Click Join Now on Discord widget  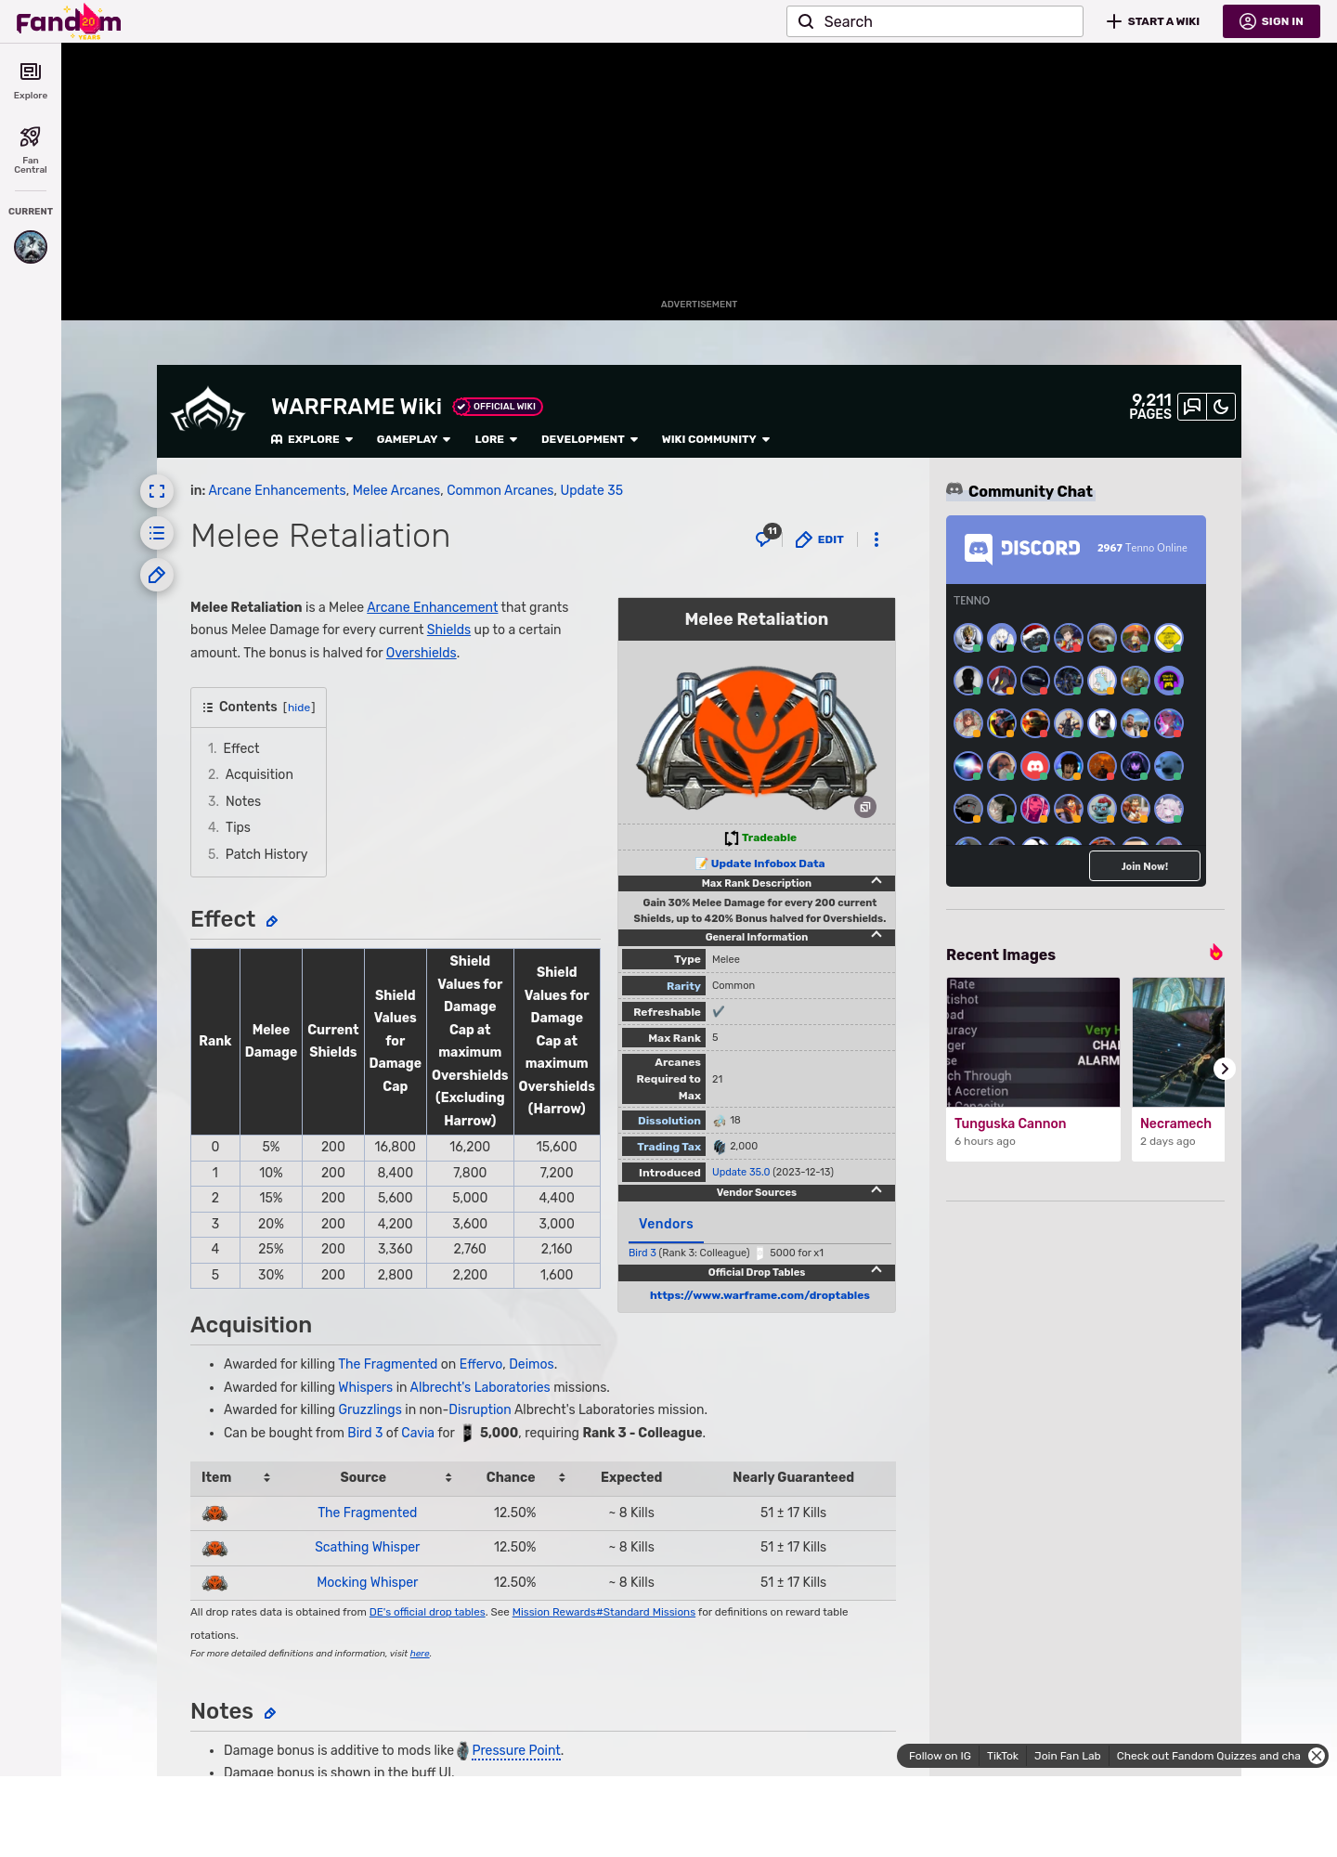point(1145,866)
